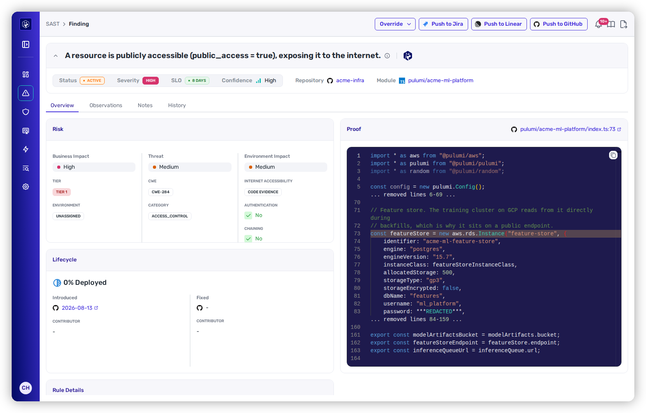Click the info icon beside finding title

tap(387, 56)
